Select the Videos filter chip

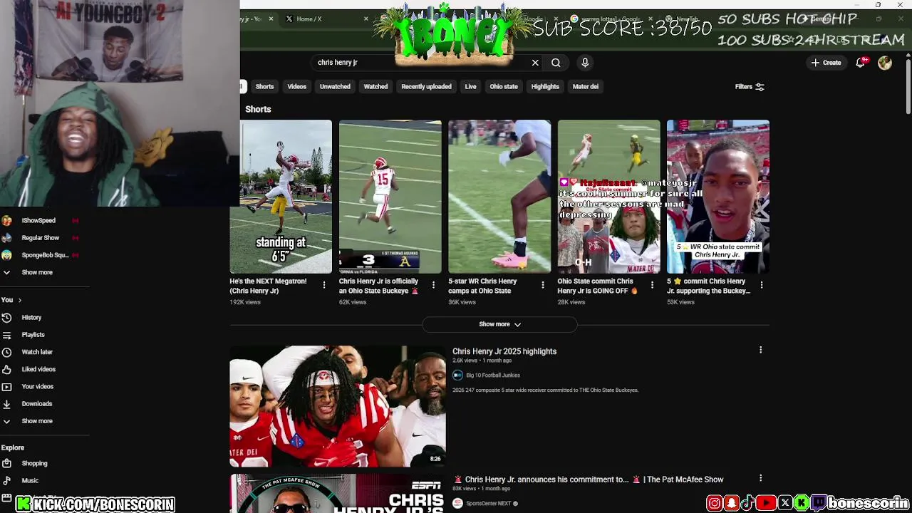pyautogui.click(x=296, y=87)
